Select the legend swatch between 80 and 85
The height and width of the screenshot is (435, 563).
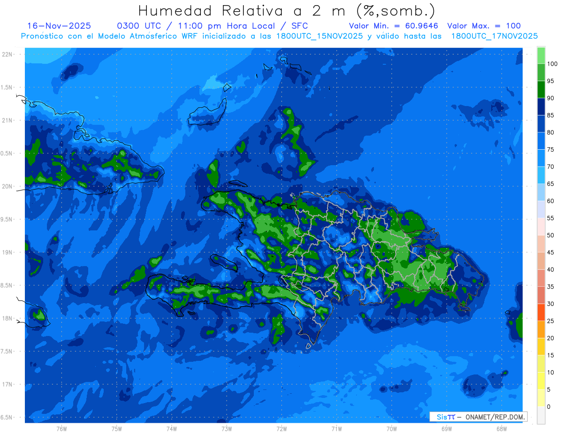click(x=541, y=124)
